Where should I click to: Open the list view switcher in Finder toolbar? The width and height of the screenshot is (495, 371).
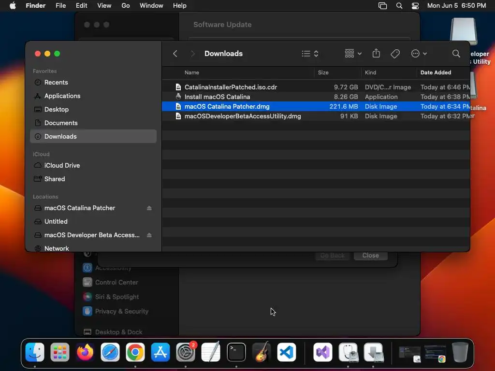[310, 54]
